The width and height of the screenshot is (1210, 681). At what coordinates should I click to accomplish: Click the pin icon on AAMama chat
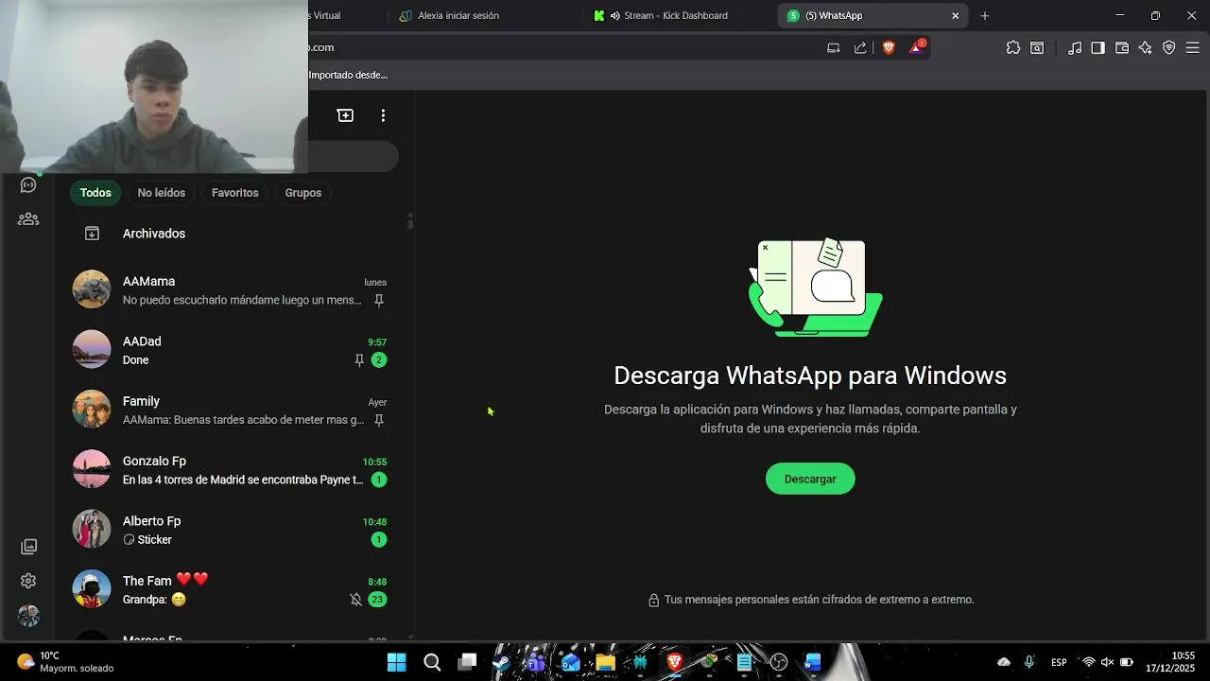379,300
